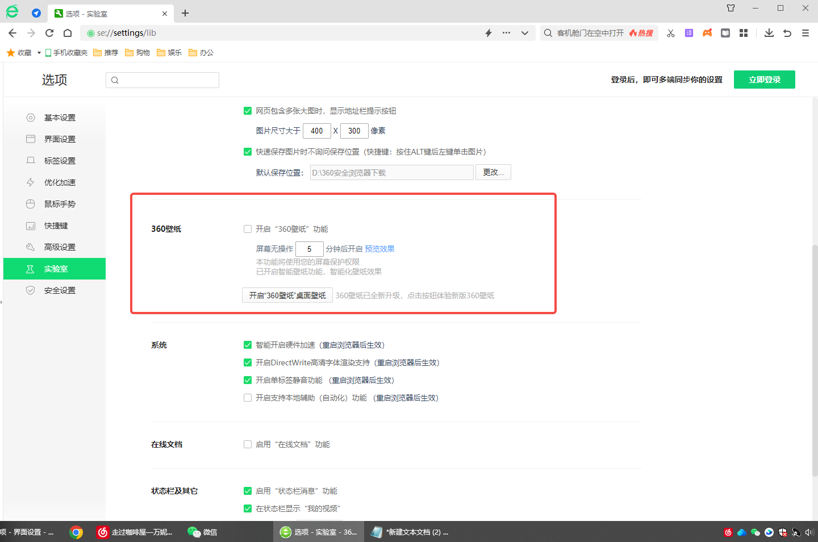The width and height of the screenshot is (818, 542).
Task: Enable 启用"在线文档"功能 checkbox
Action: click(248, 444)
